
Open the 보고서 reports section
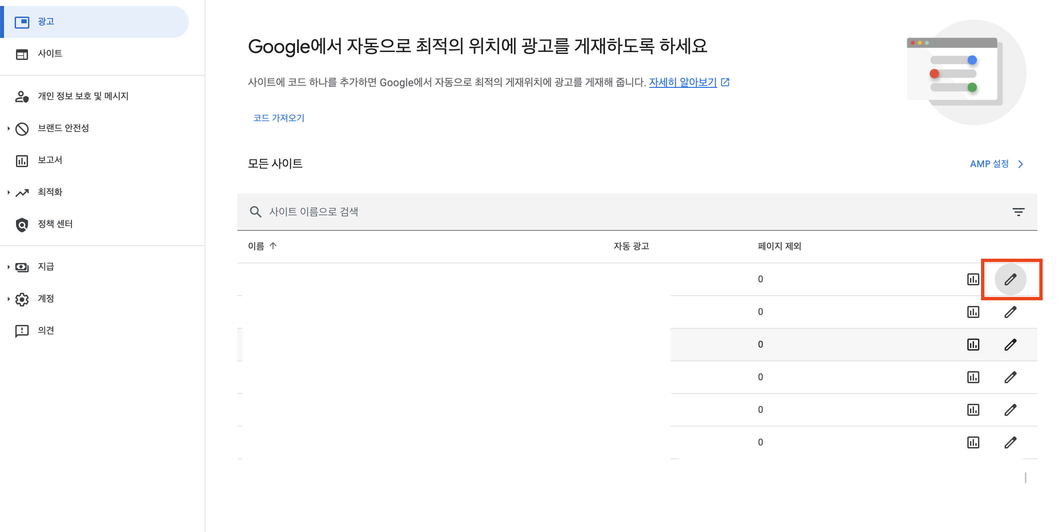pyautogui.click(x=22, y=160)
